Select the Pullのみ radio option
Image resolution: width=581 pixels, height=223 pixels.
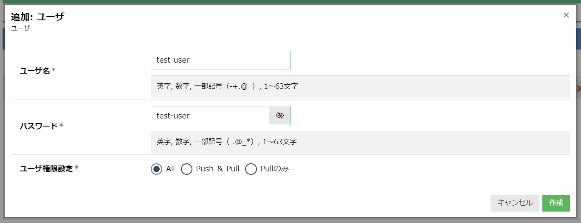251,169
